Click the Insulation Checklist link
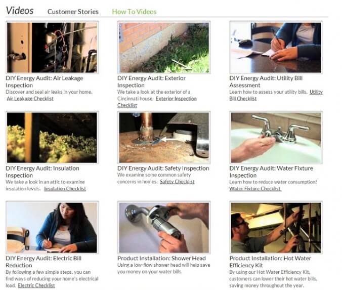 [x=65, y=189]
